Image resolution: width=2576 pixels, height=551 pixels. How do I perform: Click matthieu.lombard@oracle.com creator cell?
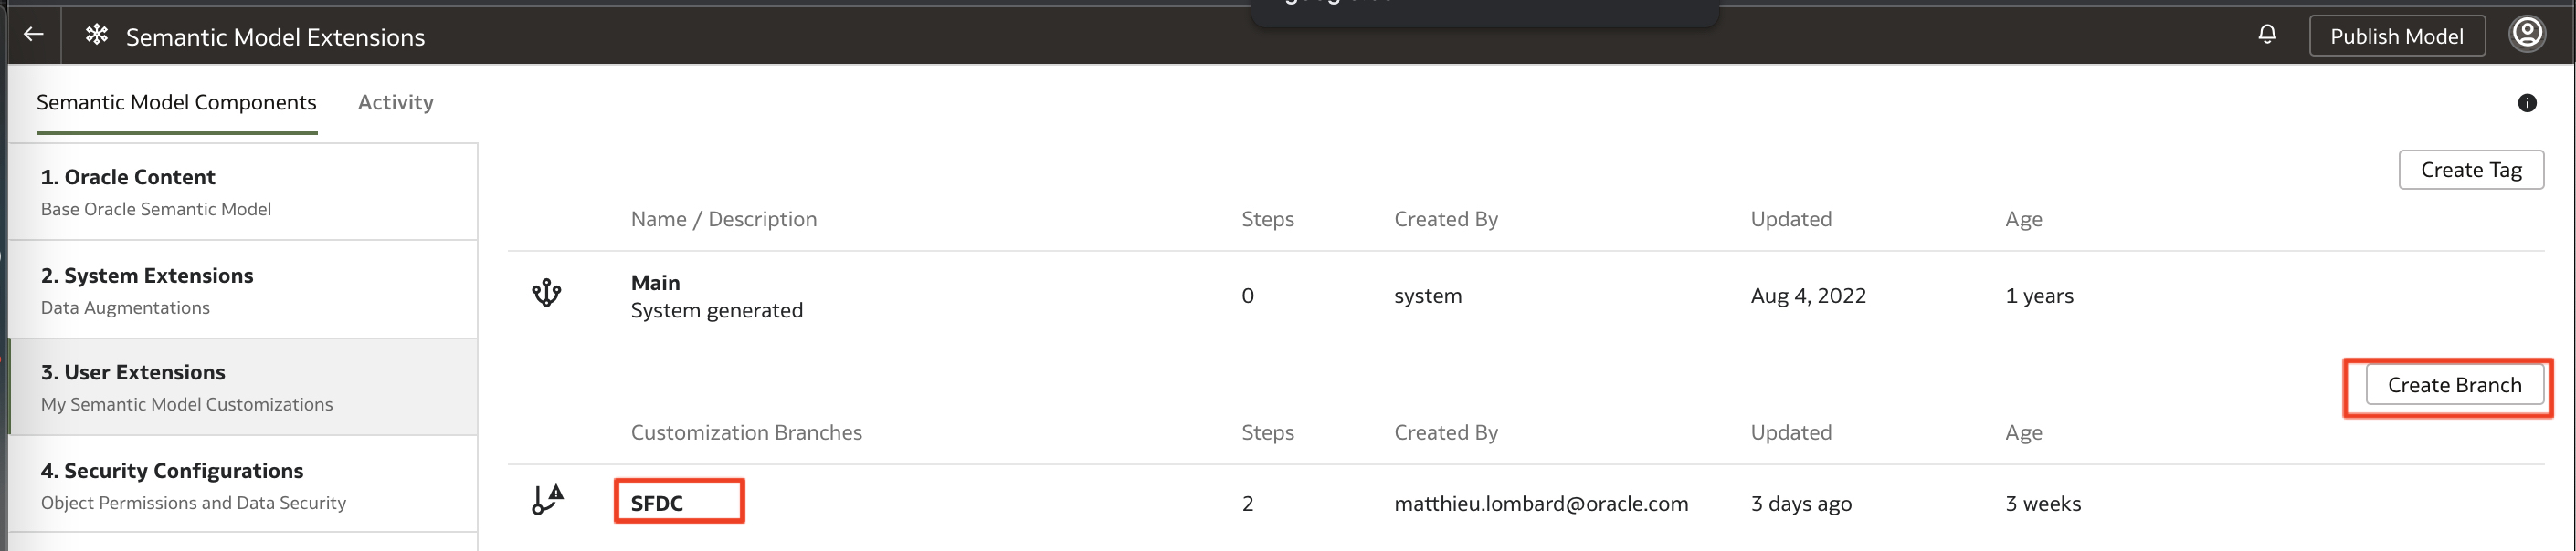click(1541, 503)
